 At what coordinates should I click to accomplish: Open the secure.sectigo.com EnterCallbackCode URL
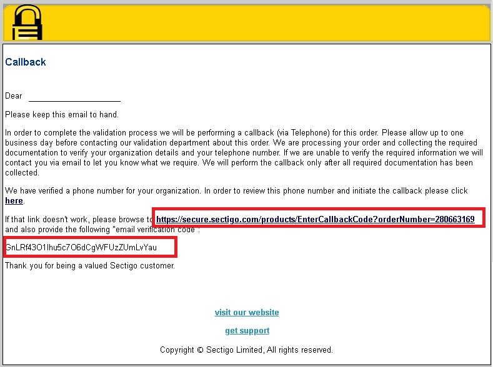316,219
